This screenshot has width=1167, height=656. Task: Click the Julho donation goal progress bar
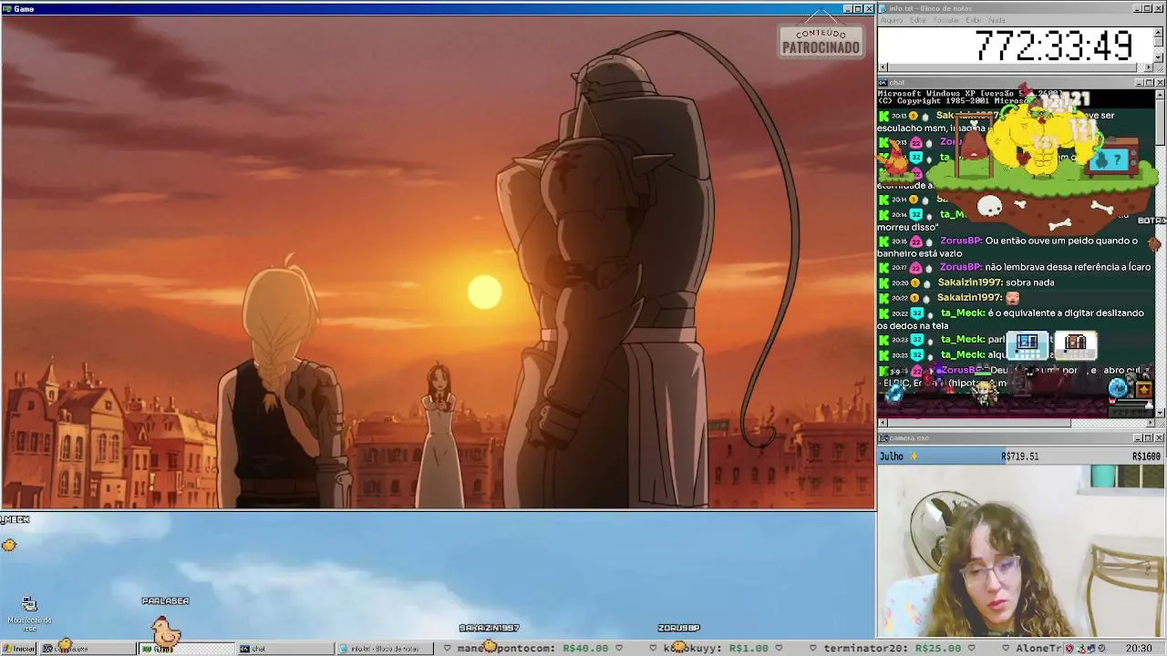1021,456
